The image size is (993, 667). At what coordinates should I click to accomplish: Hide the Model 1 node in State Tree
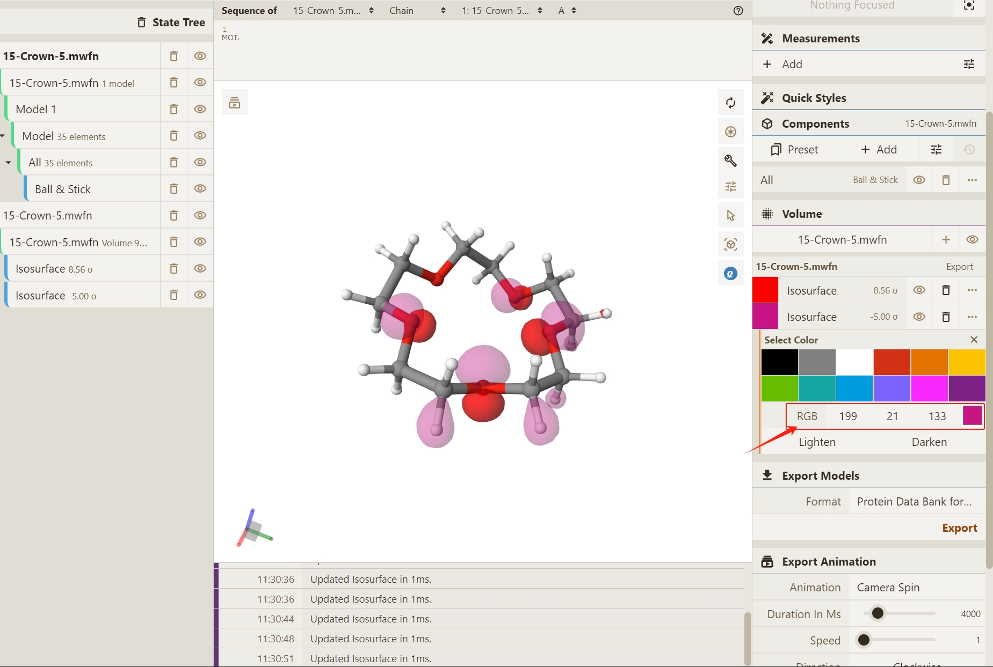[x=200, y=109]
